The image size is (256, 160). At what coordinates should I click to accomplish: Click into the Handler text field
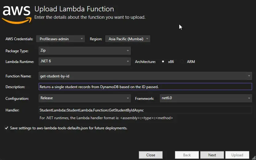(x=145, y=110)
